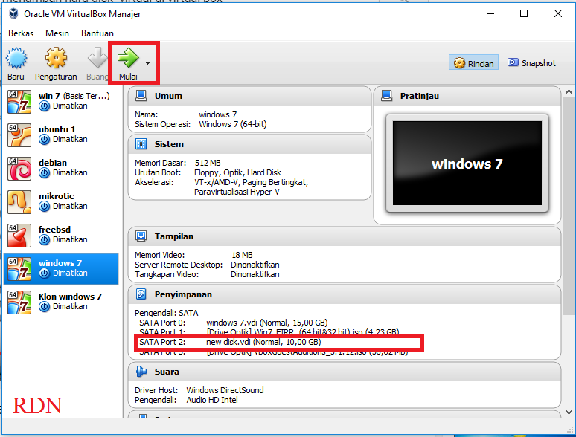Click 'Floppy, Optik, Hard Disk' boot order text

tap(237, 172)
